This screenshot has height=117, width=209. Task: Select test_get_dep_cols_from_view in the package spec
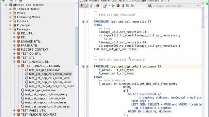[x=45, y=98]
